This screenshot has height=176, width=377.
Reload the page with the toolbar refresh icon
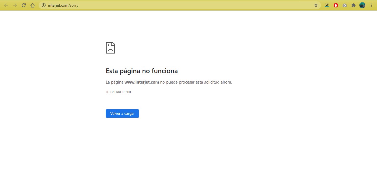(x=24, y=5)
